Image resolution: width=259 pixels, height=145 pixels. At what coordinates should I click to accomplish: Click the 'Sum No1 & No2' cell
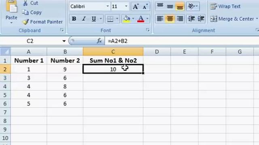(113, 60)
